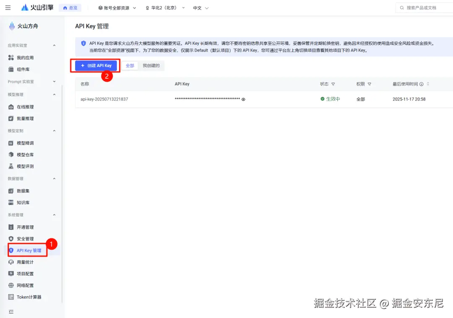
Task: Open 模型精调 in sidebar
Action: tap(25, 143)
